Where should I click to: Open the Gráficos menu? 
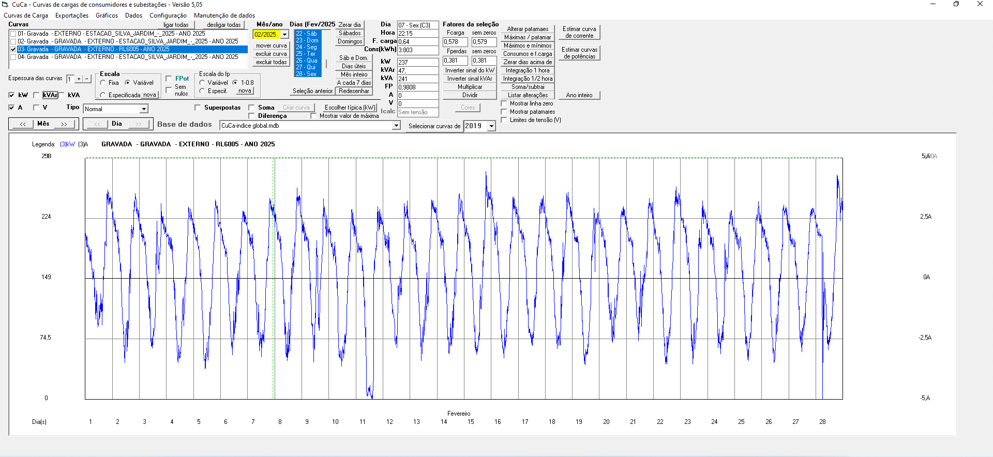point(107,16)
